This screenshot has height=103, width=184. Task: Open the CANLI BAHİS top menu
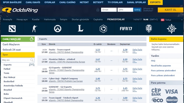33,2
